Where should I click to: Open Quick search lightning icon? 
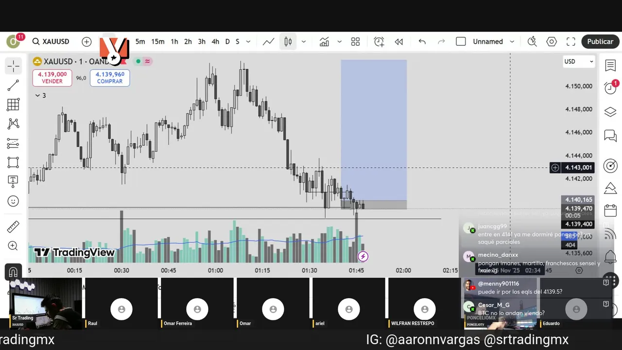click(532, 42)
